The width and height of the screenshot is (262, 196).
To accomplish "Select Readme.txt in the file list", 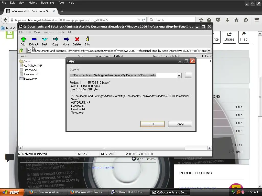I will tap(29, 74).
